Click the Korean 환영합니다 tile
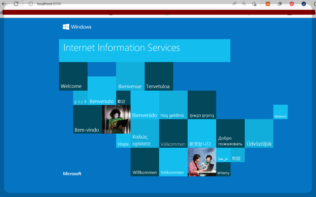This screenshot has height=197, width=316. pyautogui.click(x=202, y=134)
